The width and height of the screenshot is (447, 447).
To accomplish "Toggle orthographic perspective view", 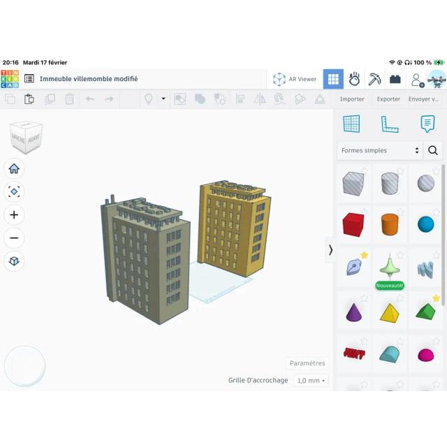I will click(14, 261).
